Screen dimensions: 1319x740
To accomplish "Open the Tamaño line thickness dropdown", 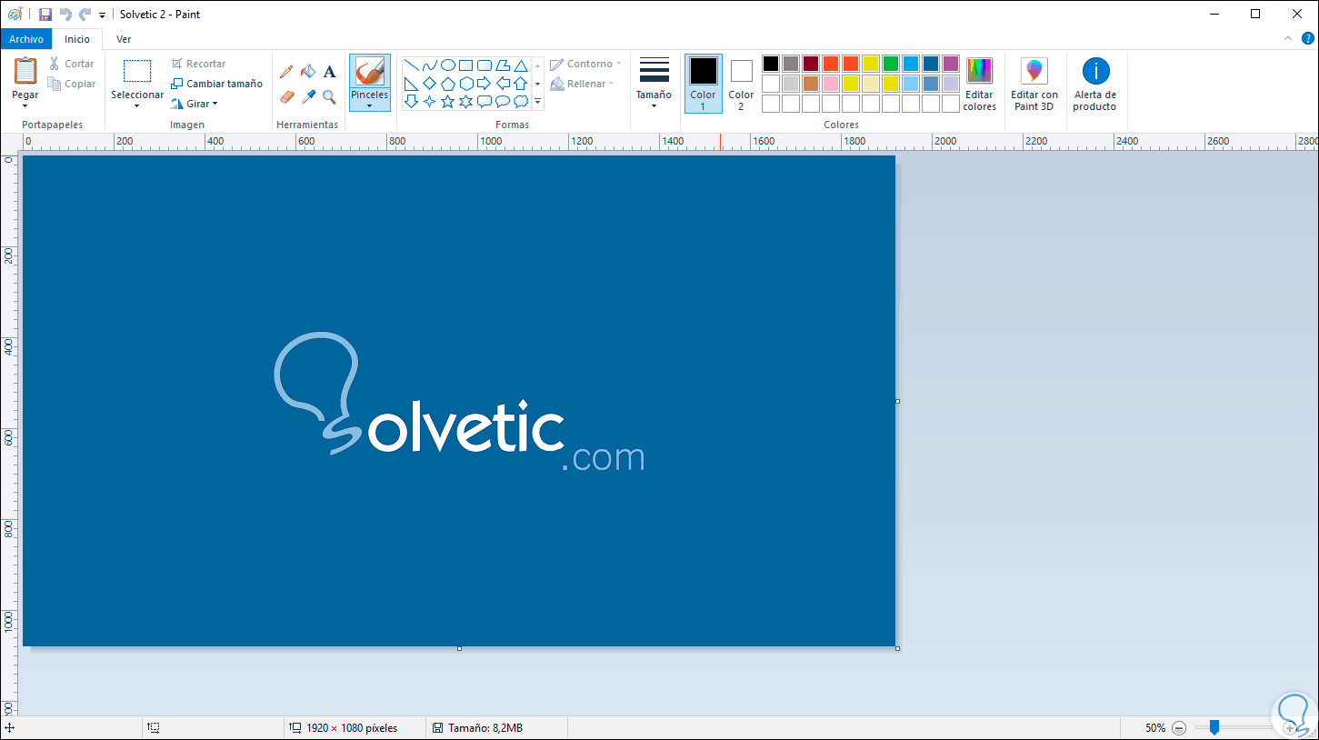I will (654, 84).
